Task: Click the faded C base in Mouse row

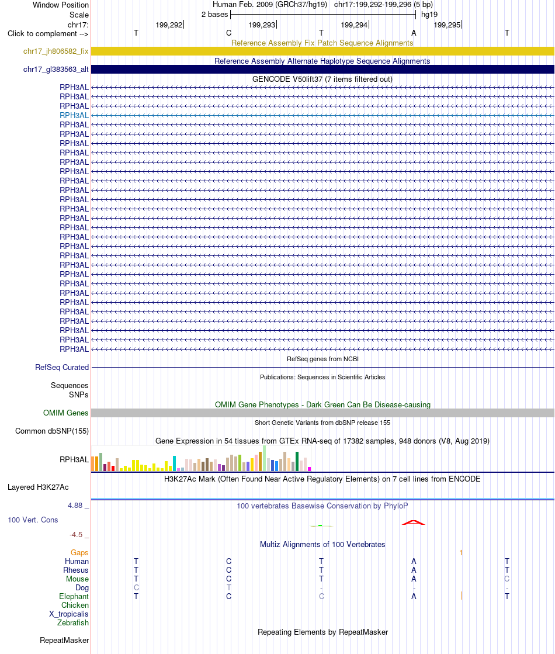Action: (507, 579)
